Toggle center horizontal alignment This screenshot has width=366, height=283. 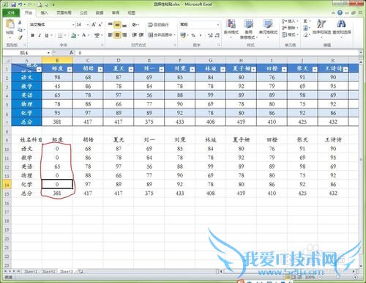point(117,35)
